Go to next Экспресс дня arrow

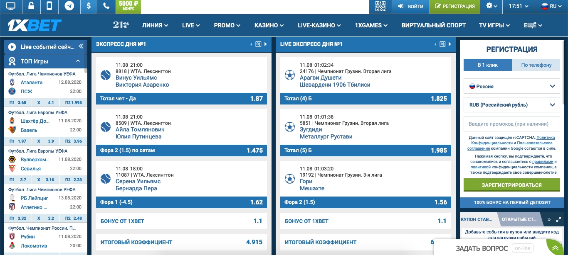pyautogui.click(x=265, y=44)
